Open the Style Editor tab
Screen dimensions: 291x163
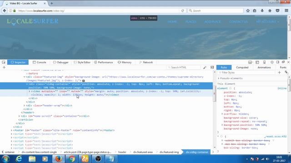[x=82, y=62]
